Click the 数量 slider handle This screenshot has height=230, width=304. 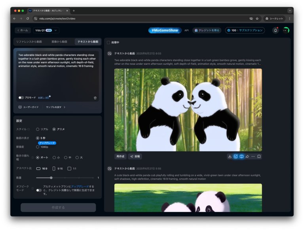[x=51, y=178]
